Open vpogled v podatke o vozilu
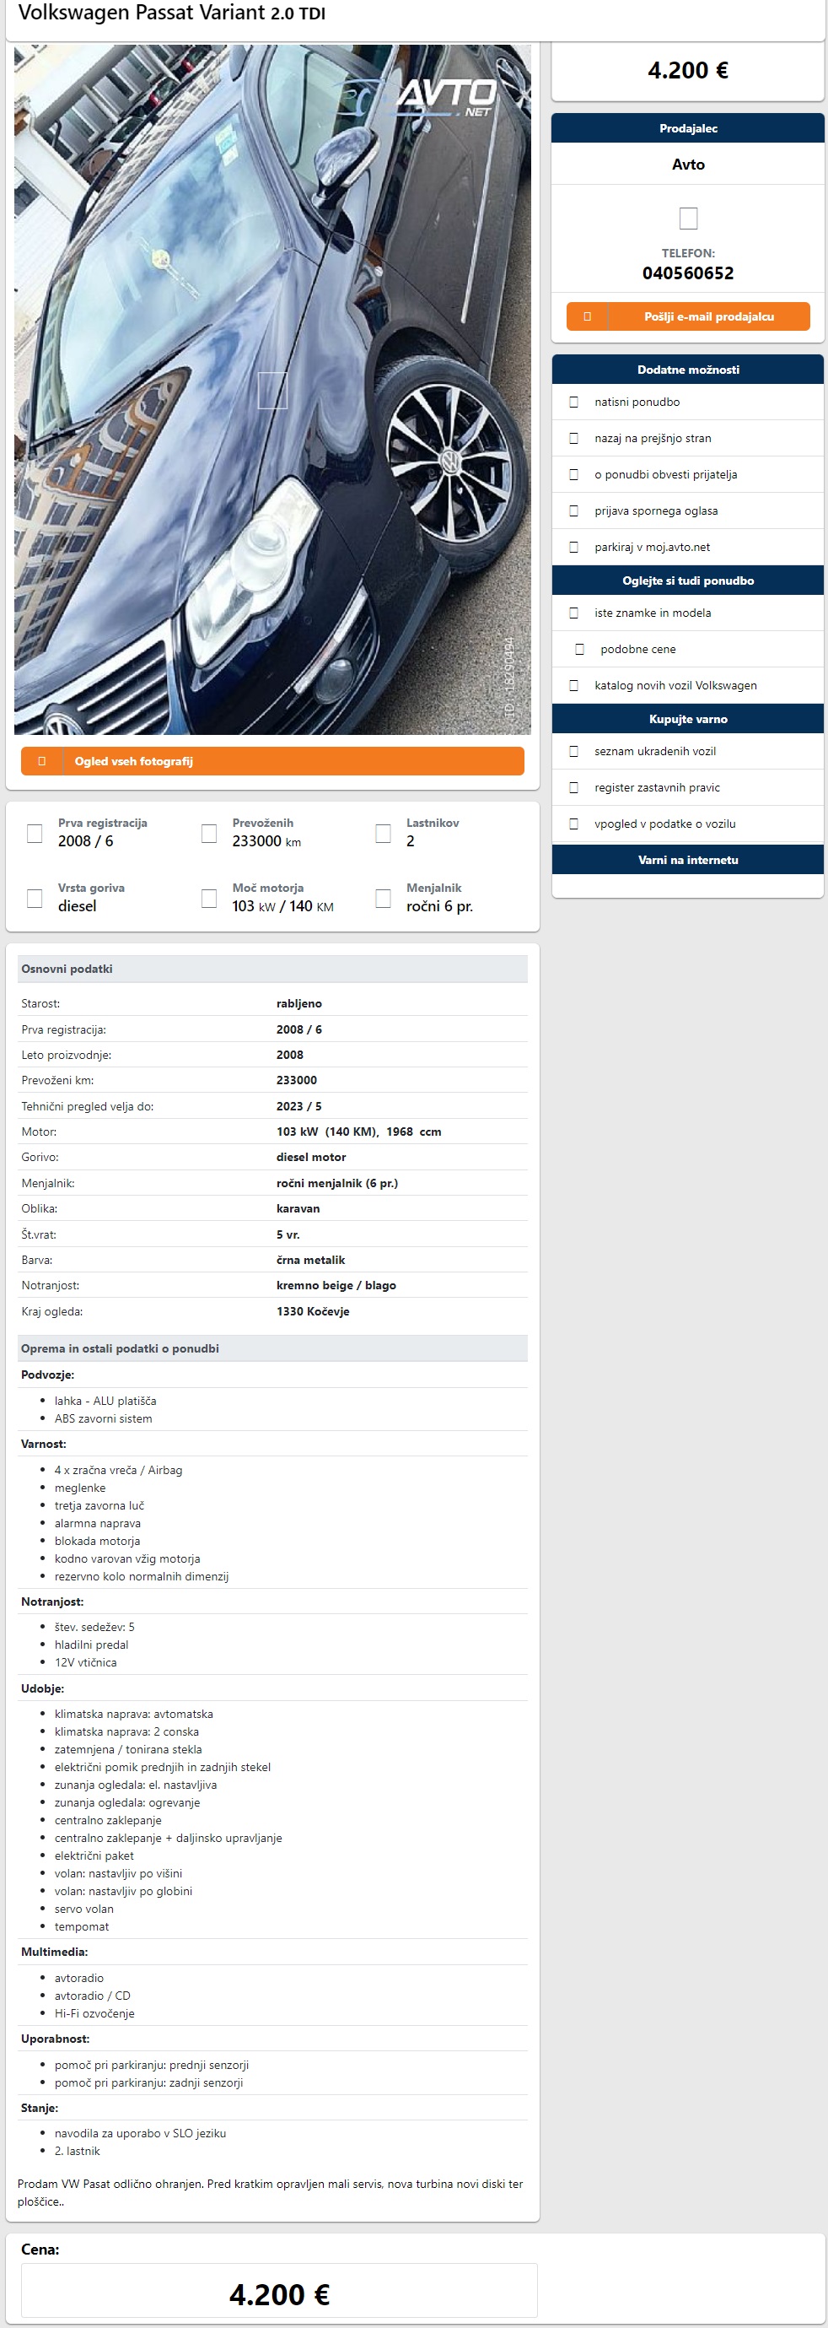Screen dimensions: 828x2328 pos(664,824)
